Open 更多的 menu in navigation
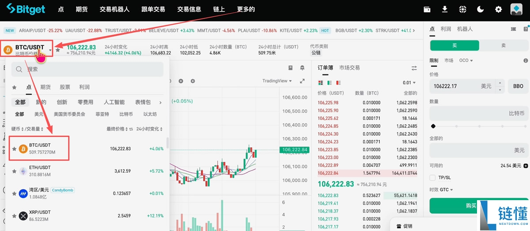Viewport: 530px width, 231px height. tap(246, 9)
